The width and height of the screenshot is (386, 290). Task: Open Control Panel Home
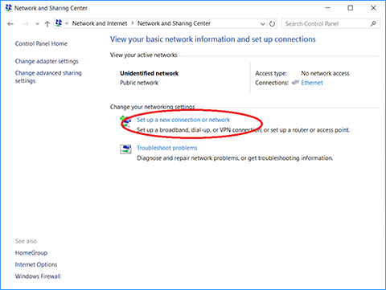41,43
